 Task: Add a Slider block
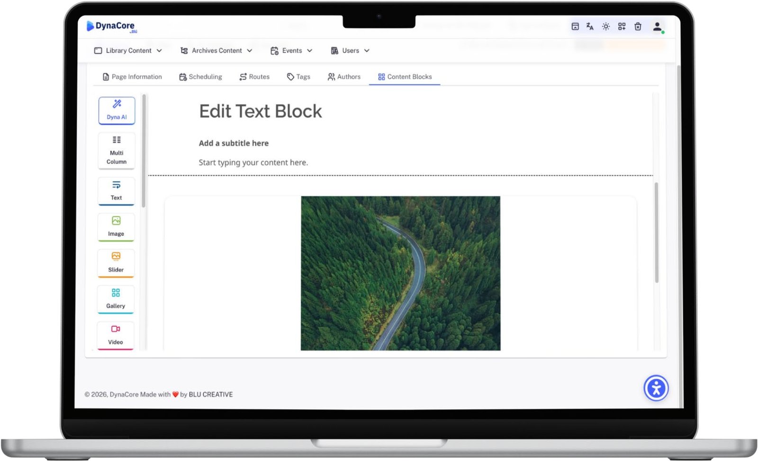click(116, 263)
